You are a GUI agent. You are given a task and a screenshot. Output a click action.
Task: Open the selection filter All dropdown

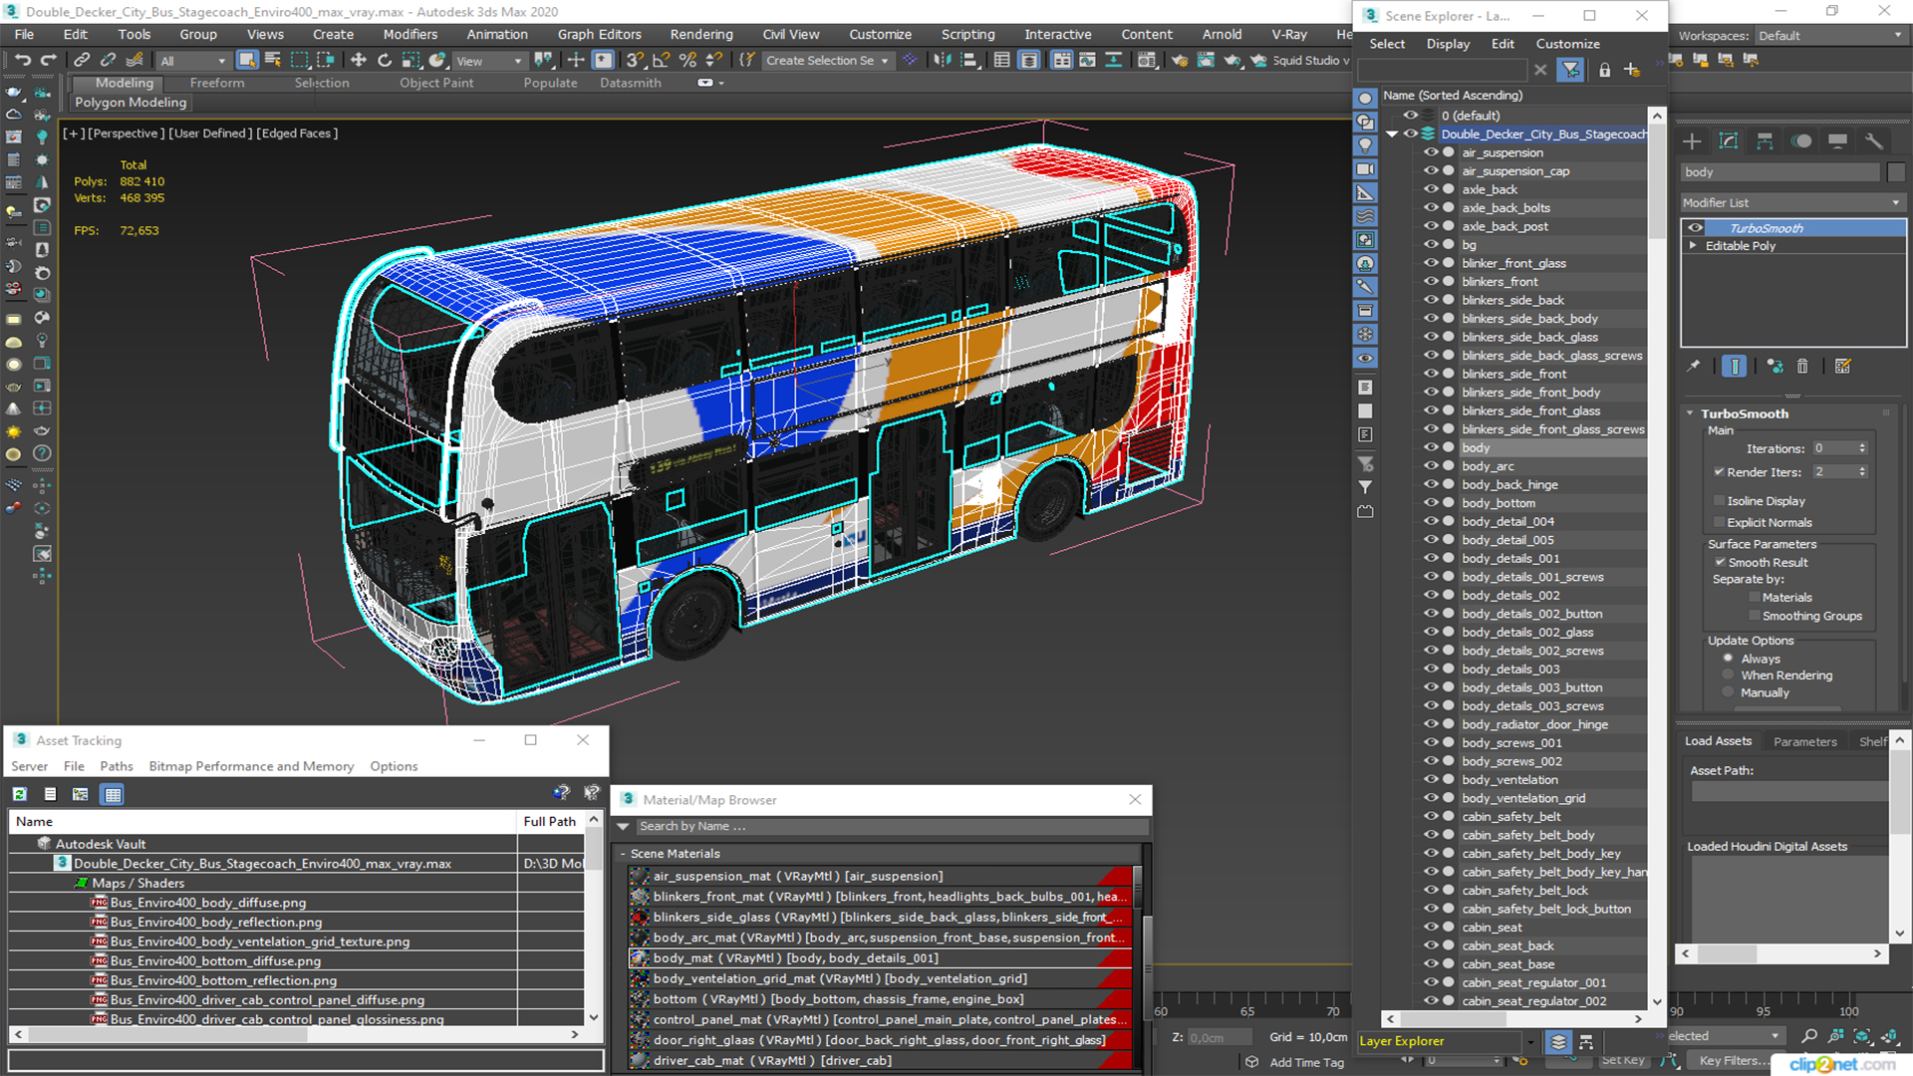tap(193, 61)
